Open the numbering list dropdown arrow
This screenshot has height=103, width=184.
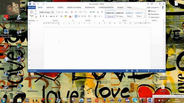click(x=83, y=12)
